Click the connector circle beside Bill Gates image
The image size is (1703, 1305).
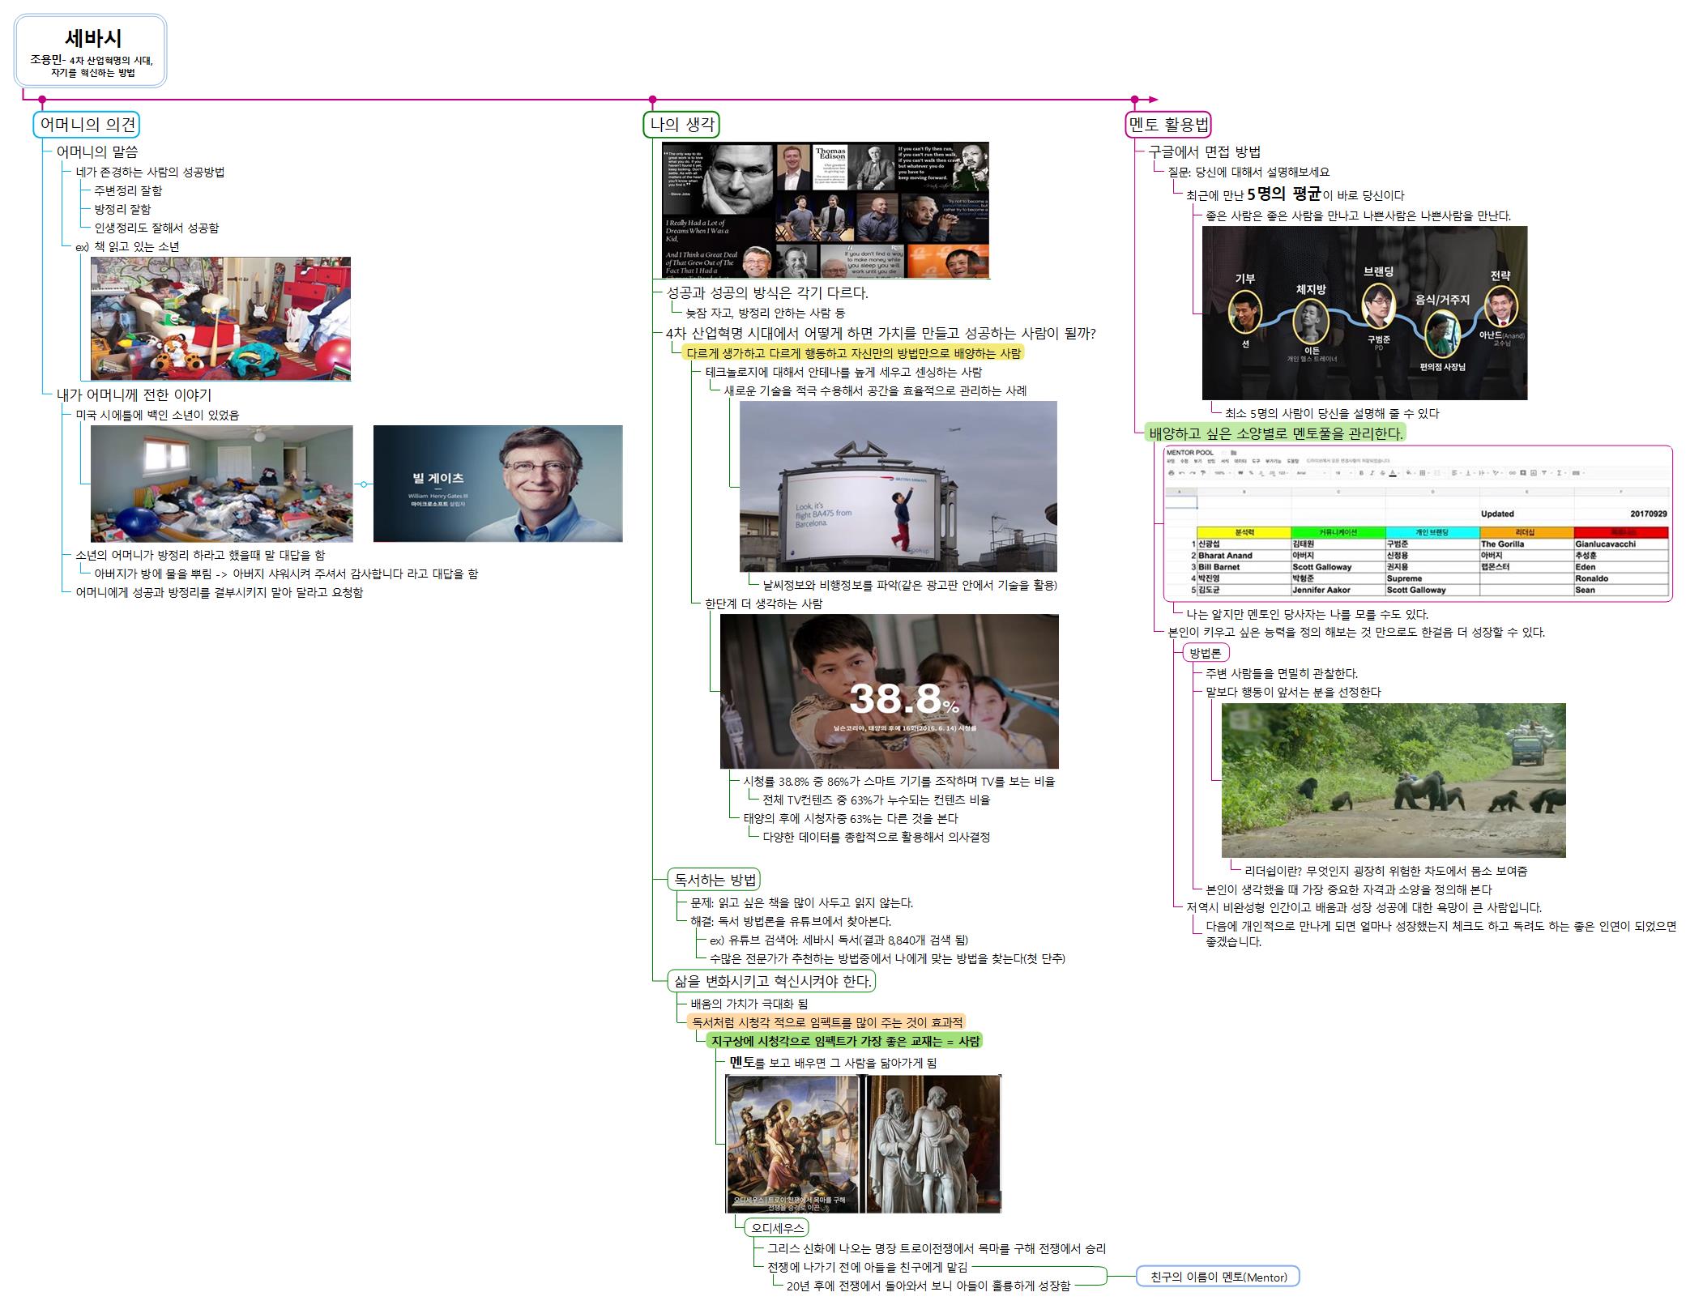(364, 484)
